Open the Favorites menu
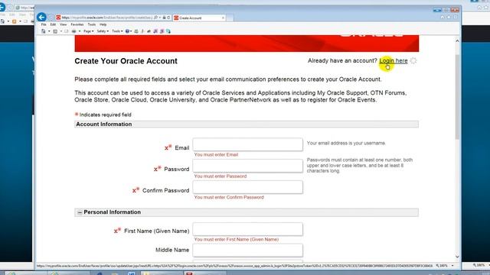This screenshot has width=490, height=275. coord(77,24)
